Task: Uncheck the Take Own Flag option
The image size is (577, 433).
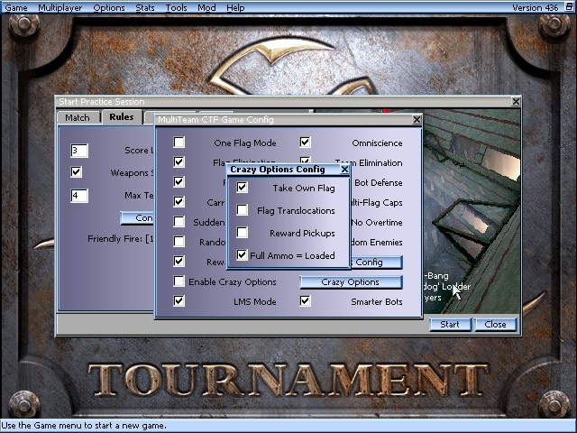Action: click(x=243, y=188)
